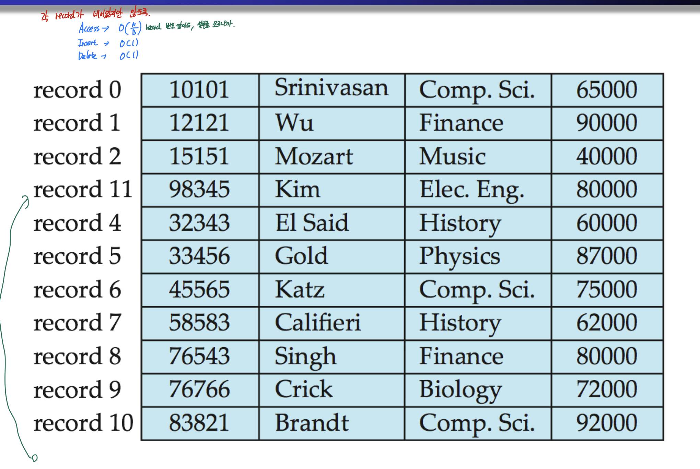Select the 'Srinivasan' name cell

coord(331,88)
